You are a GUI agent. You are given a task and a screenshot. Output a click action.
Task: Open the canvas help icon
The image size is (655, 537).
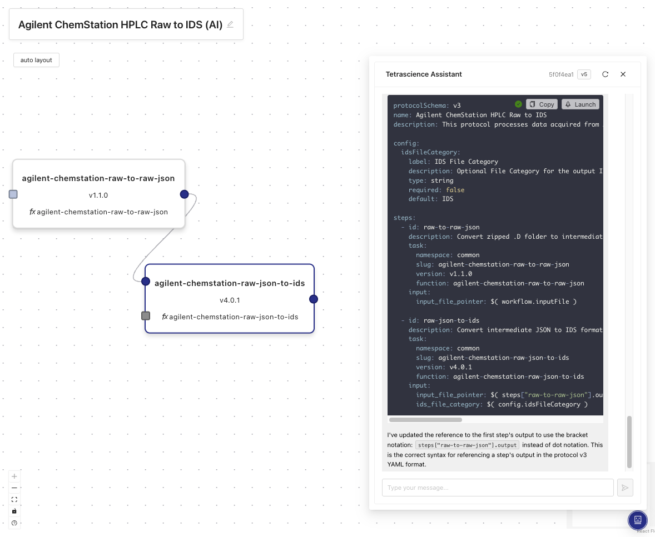(x=14, y=523)
